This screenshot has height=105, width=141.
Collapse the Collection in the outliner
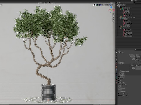coord(118,6)
